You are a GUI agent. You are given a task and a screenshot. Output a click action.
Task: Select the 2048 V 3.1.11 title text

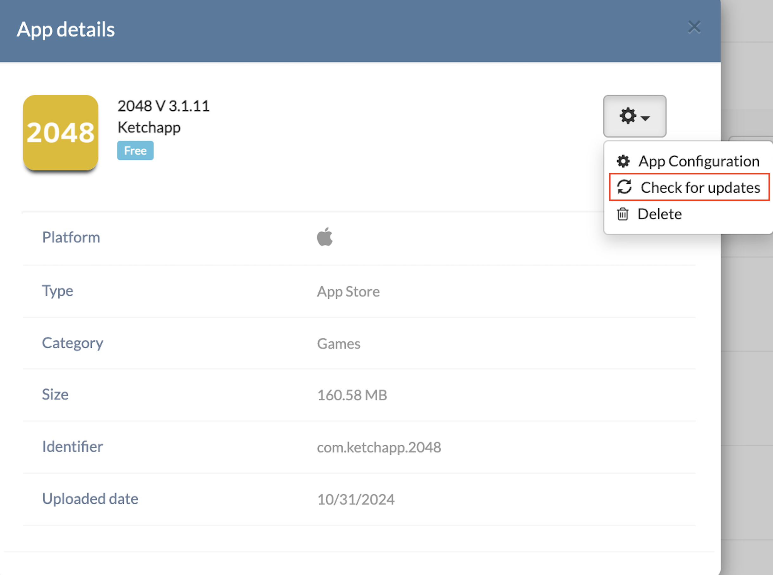[164, 106]
